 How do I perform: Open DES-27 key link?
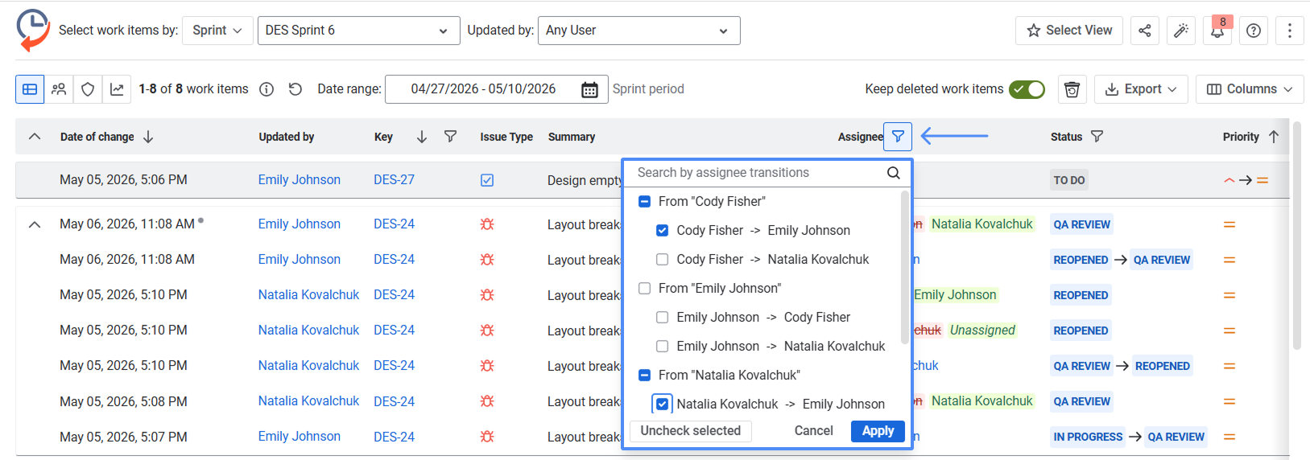tap(394, 180)
